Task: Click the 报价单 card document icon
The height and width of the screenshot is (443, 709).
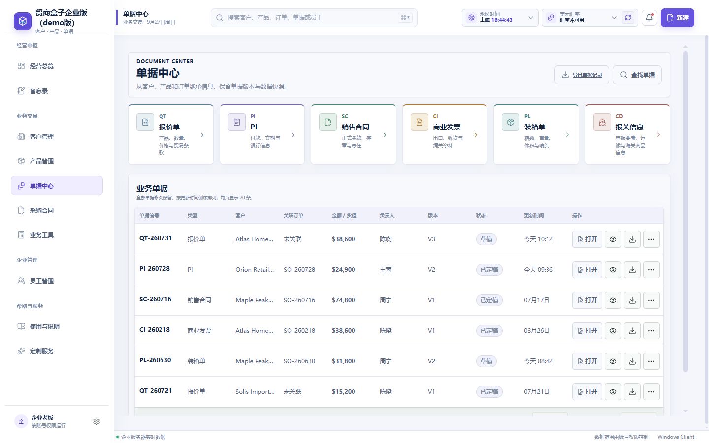Action: pyautogui.click(x=145, y=122)
